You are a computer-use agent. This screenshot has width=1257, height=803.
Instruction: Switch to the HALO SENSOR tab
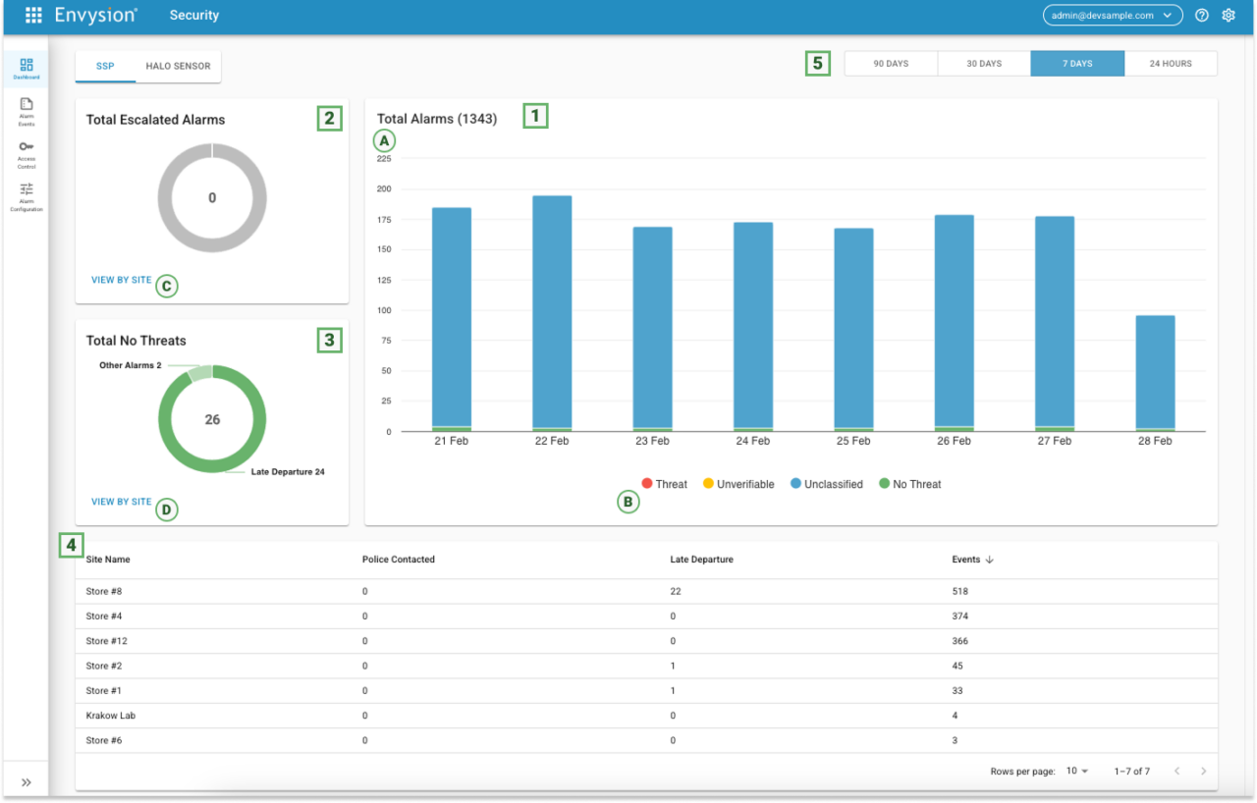[178, 66]
